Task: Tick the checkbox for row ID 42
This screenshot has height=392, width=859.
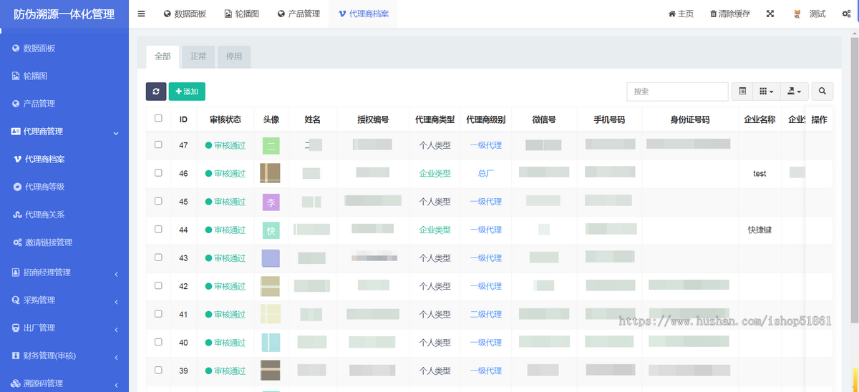Action: point(158,285)
